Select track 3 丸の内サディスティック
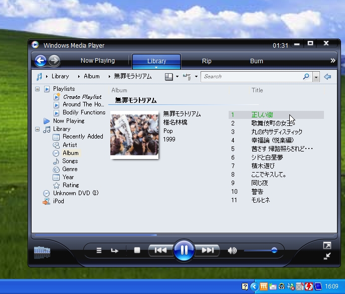This screenshot has height=294, width=345. 276,132
